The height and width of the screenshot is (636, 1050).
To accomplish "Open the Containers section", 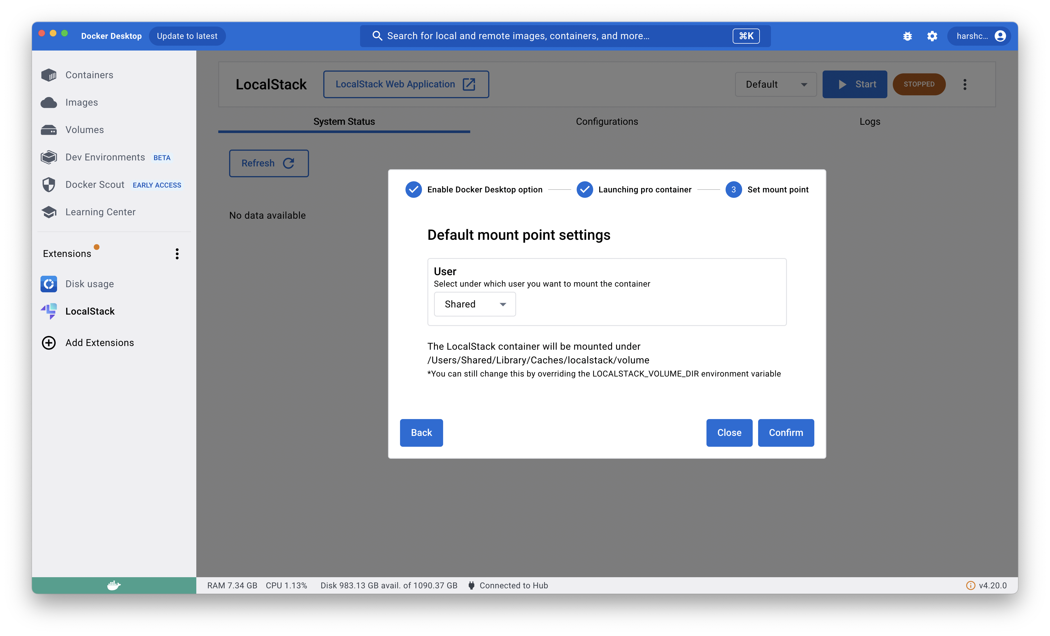I will click(89, 75).
